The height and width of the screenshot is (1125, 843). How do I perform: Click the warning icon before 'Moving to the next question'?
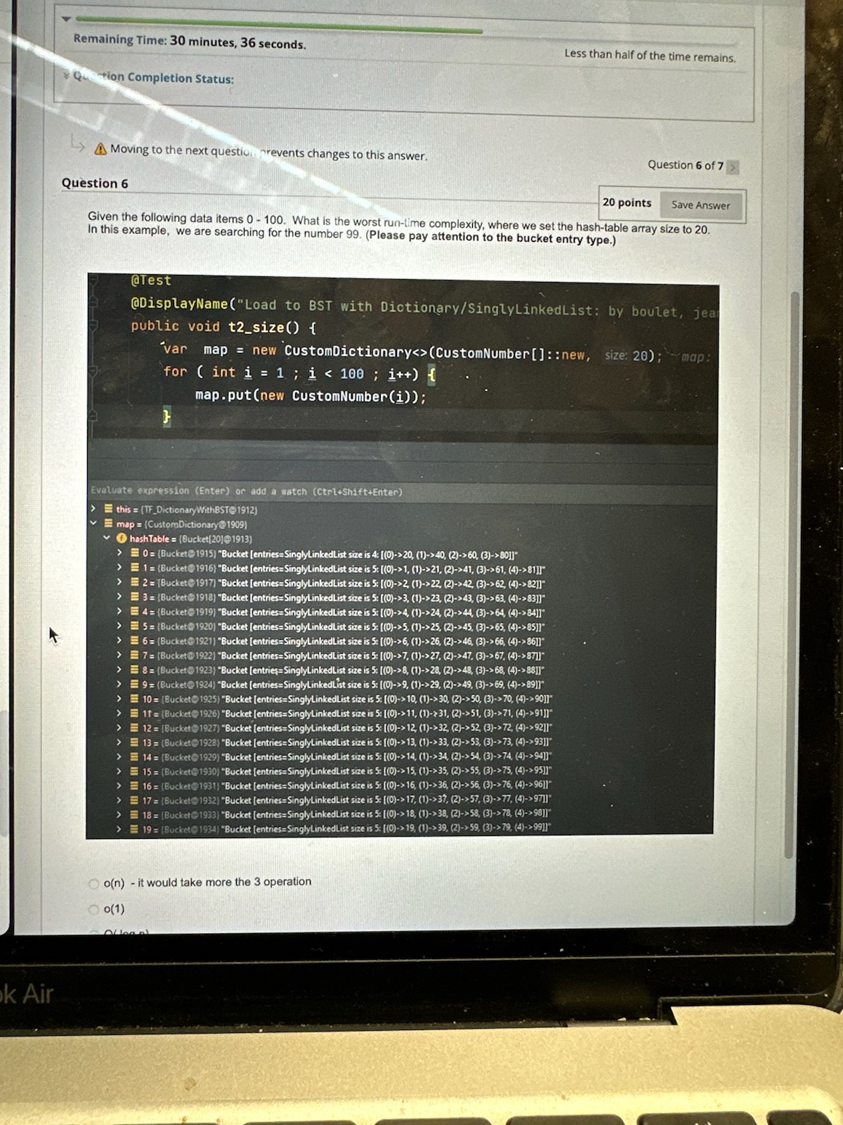coord(100,148)
